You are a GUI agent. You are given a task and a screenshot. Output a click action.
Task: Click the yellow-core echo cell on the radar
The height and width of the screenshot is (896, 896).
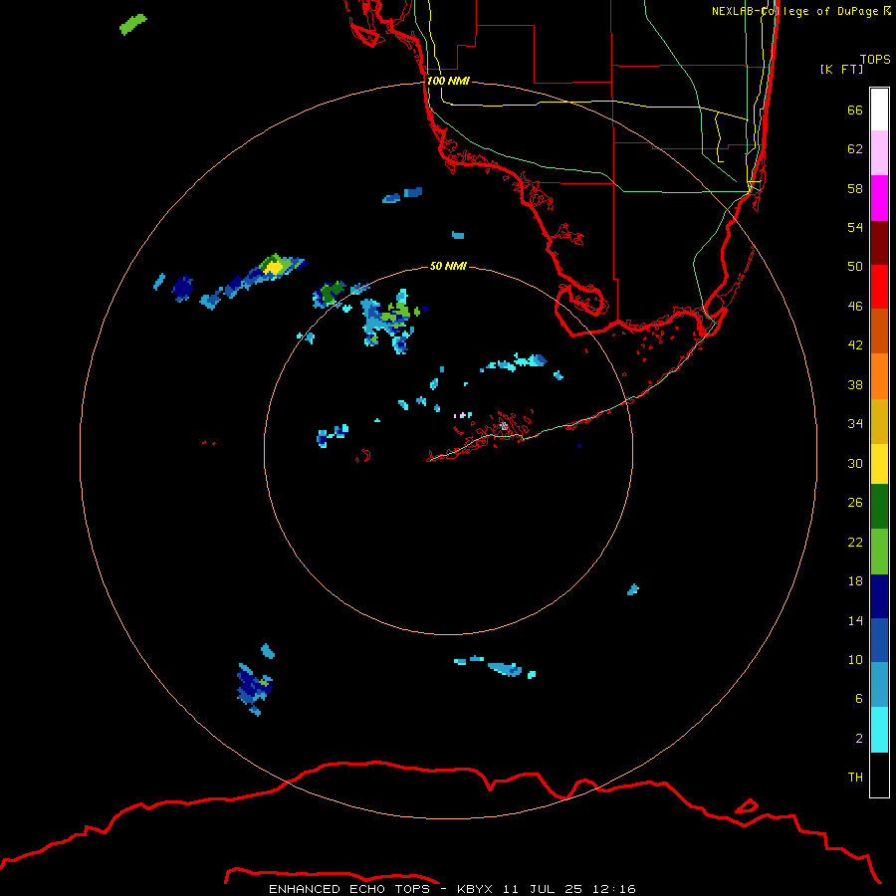(x=275, y=266)
